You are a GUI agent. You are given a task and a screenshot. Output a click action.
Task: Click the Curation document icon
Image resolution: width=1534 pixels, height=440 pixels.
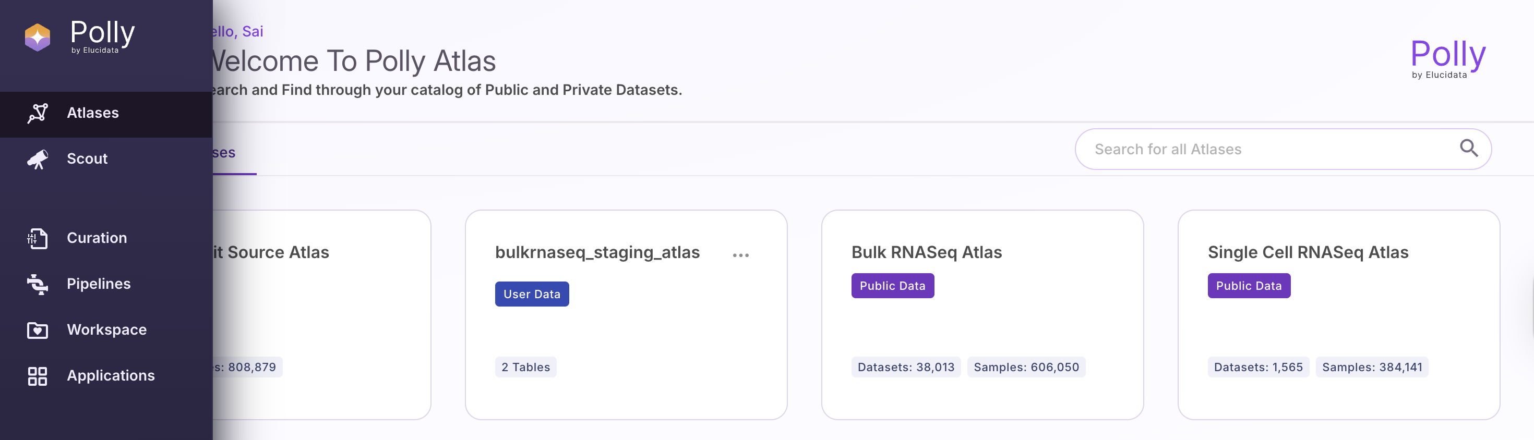point(38,238)
